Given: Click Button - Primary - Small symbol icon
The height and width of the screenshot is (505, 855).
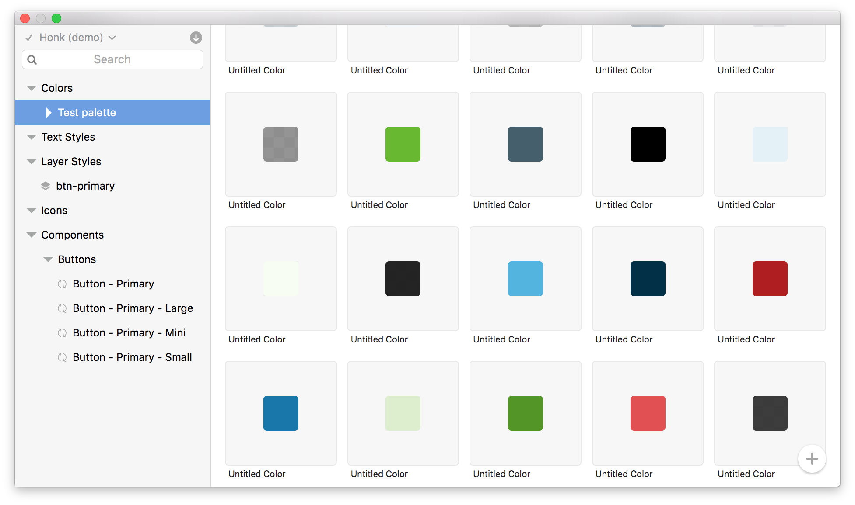Looking at the screenshot, I should coord(62,357).
